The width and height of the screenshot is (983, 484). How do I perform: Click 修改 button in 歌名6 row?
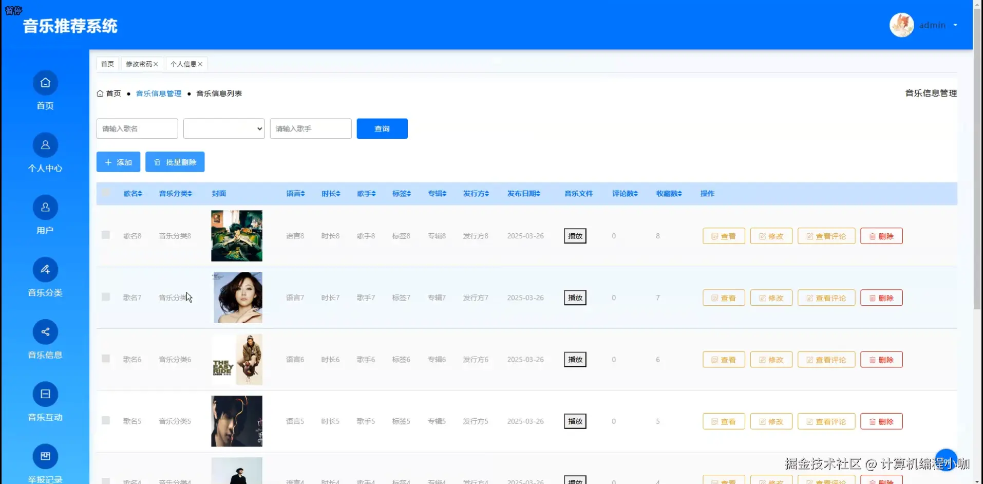[x=771, y=360]
